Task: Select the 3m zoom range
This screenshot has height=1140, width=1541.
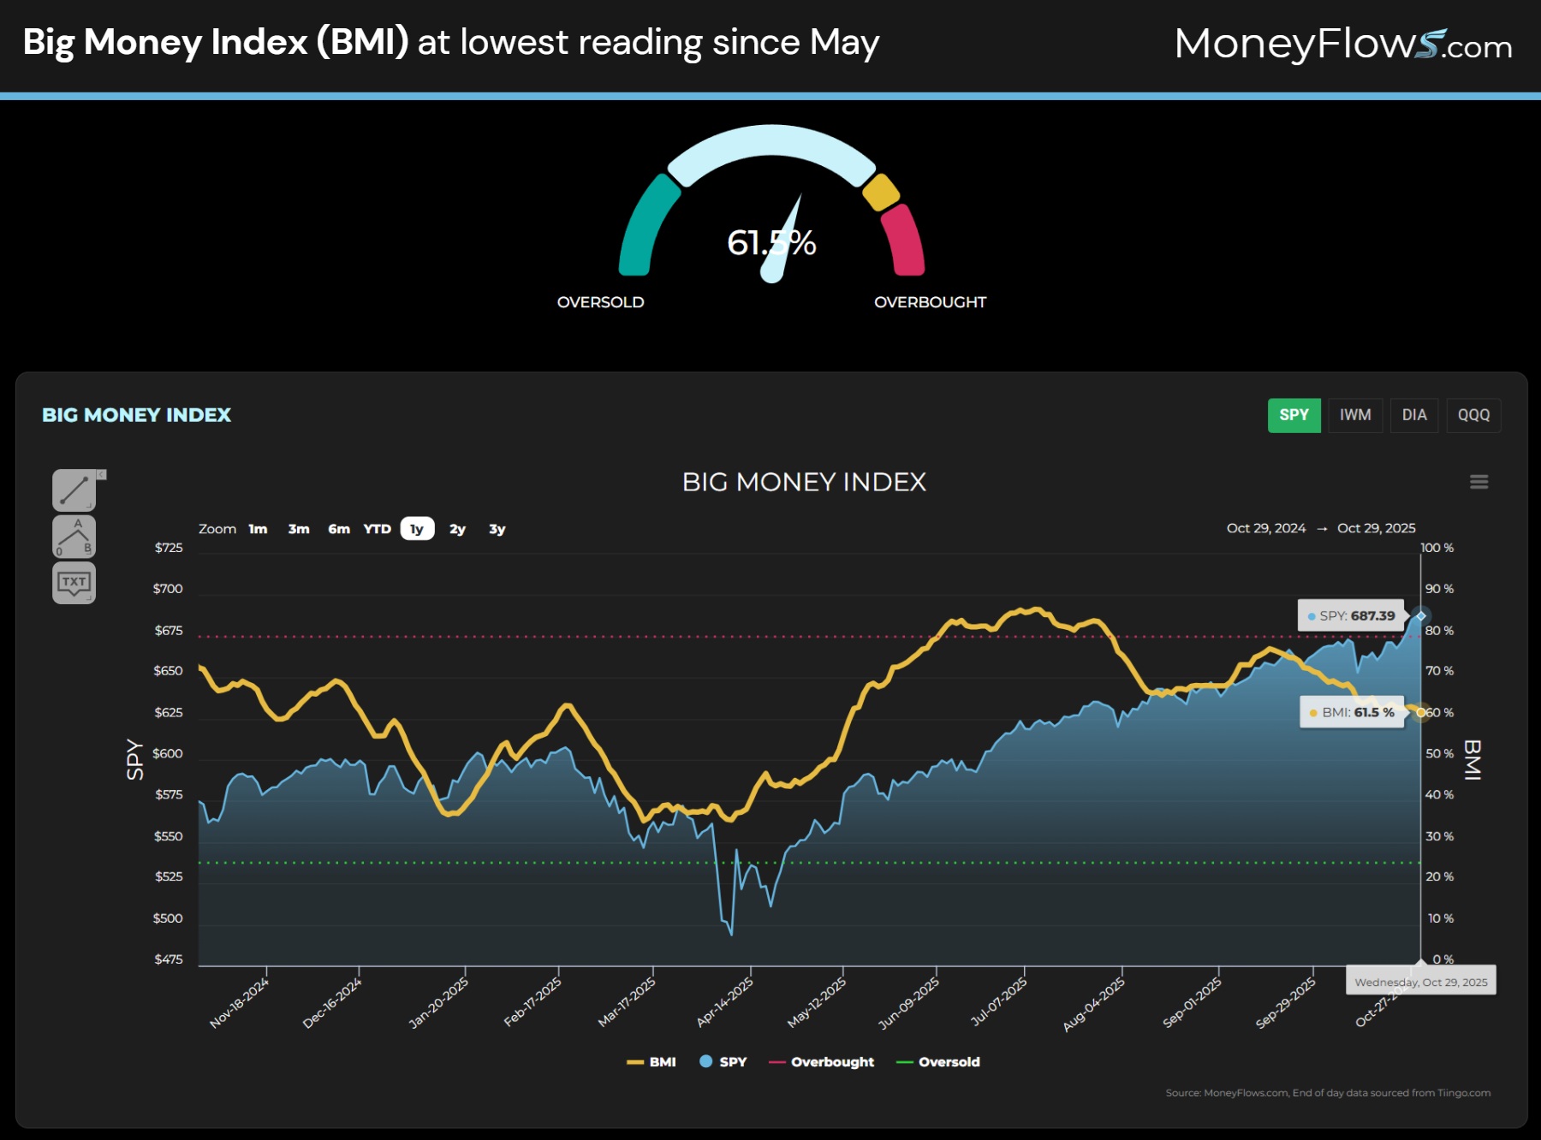Action: click(299, 529)
